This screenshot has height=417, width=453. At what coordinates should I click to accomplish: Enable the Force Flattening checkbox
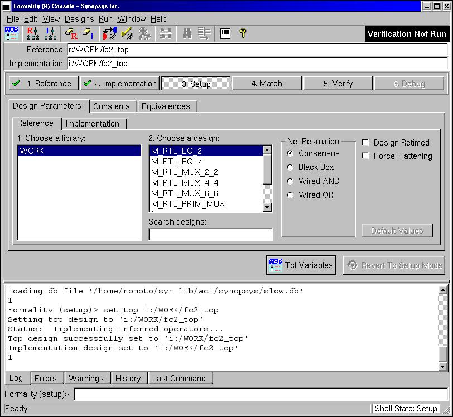pyautogui.click(x=365, y=156)
